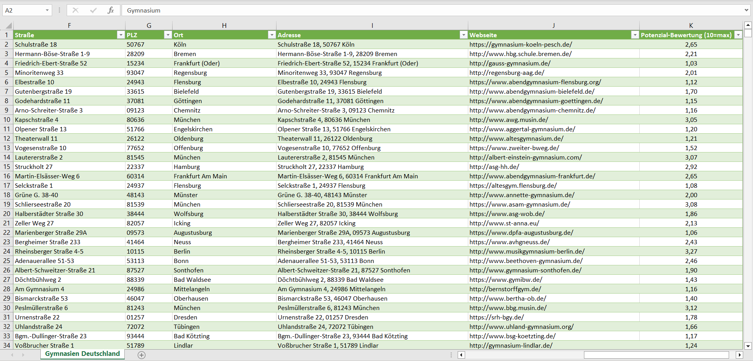Open link https://www.gymibw.de/
This screenshot has width=753, height=361.
tap(506, 279)
